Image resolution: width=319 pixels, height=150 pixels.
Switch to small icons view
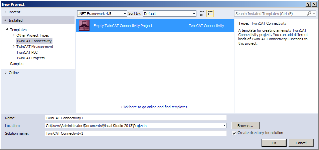point(202,14)
